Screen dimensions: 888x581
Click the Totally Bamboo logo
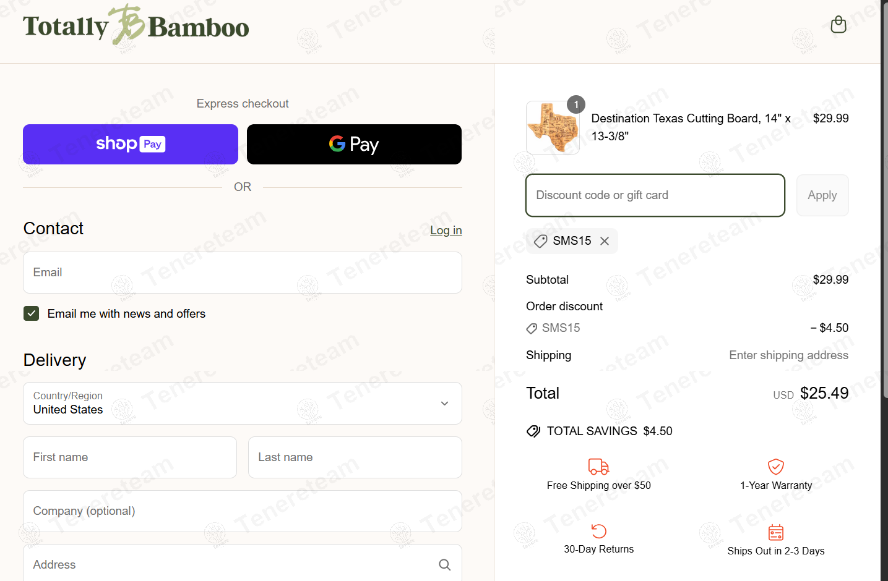tap(136, 26)
